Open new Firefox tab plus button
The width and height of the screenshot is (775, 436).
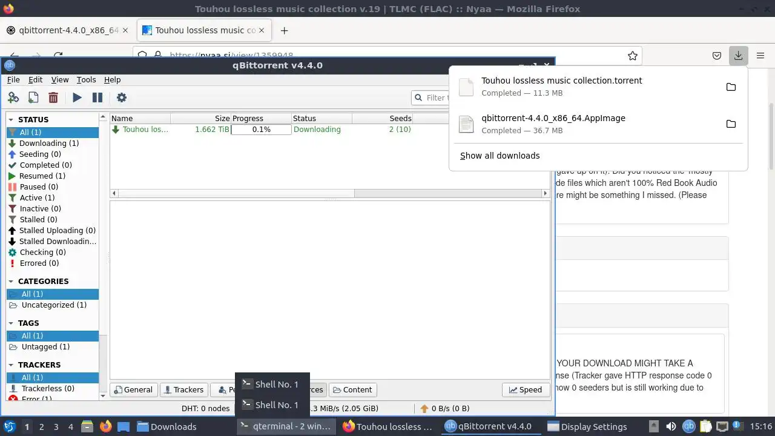tap(284, 30)
